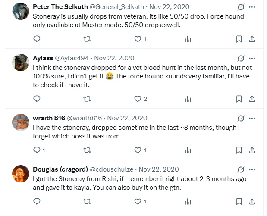This screenshot has height=216, width=267.
Task: Share Douglas's tweet about Rishi
Action: coord(252,201)
